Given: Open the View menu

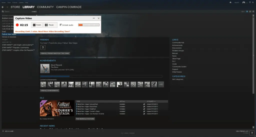Looking at the screenshot, I should [x=9, y=2].
